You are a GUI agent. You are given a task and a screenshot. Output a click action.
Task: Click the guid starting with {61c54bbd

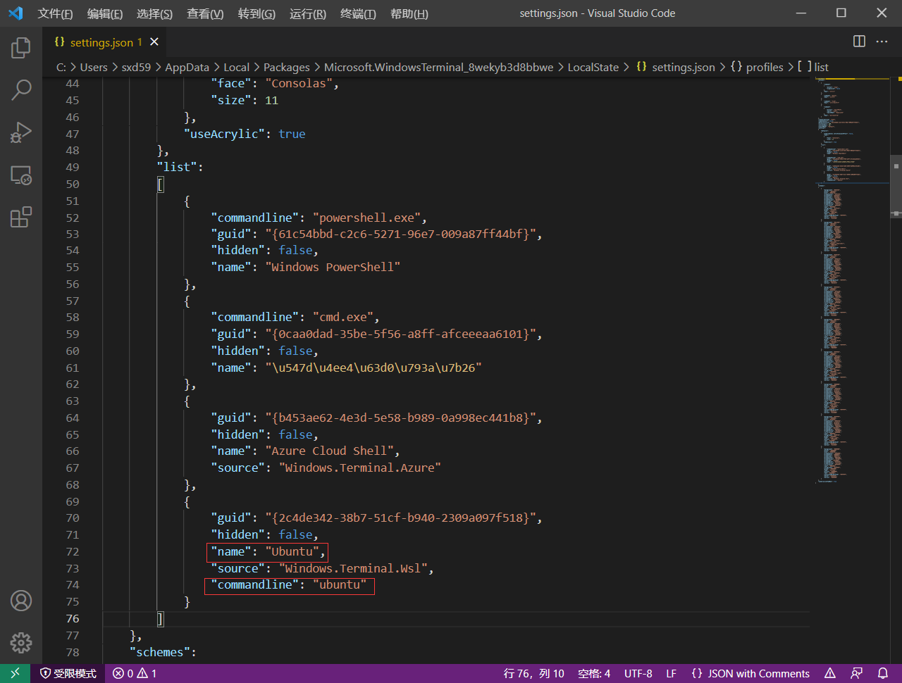click(400, 234)
